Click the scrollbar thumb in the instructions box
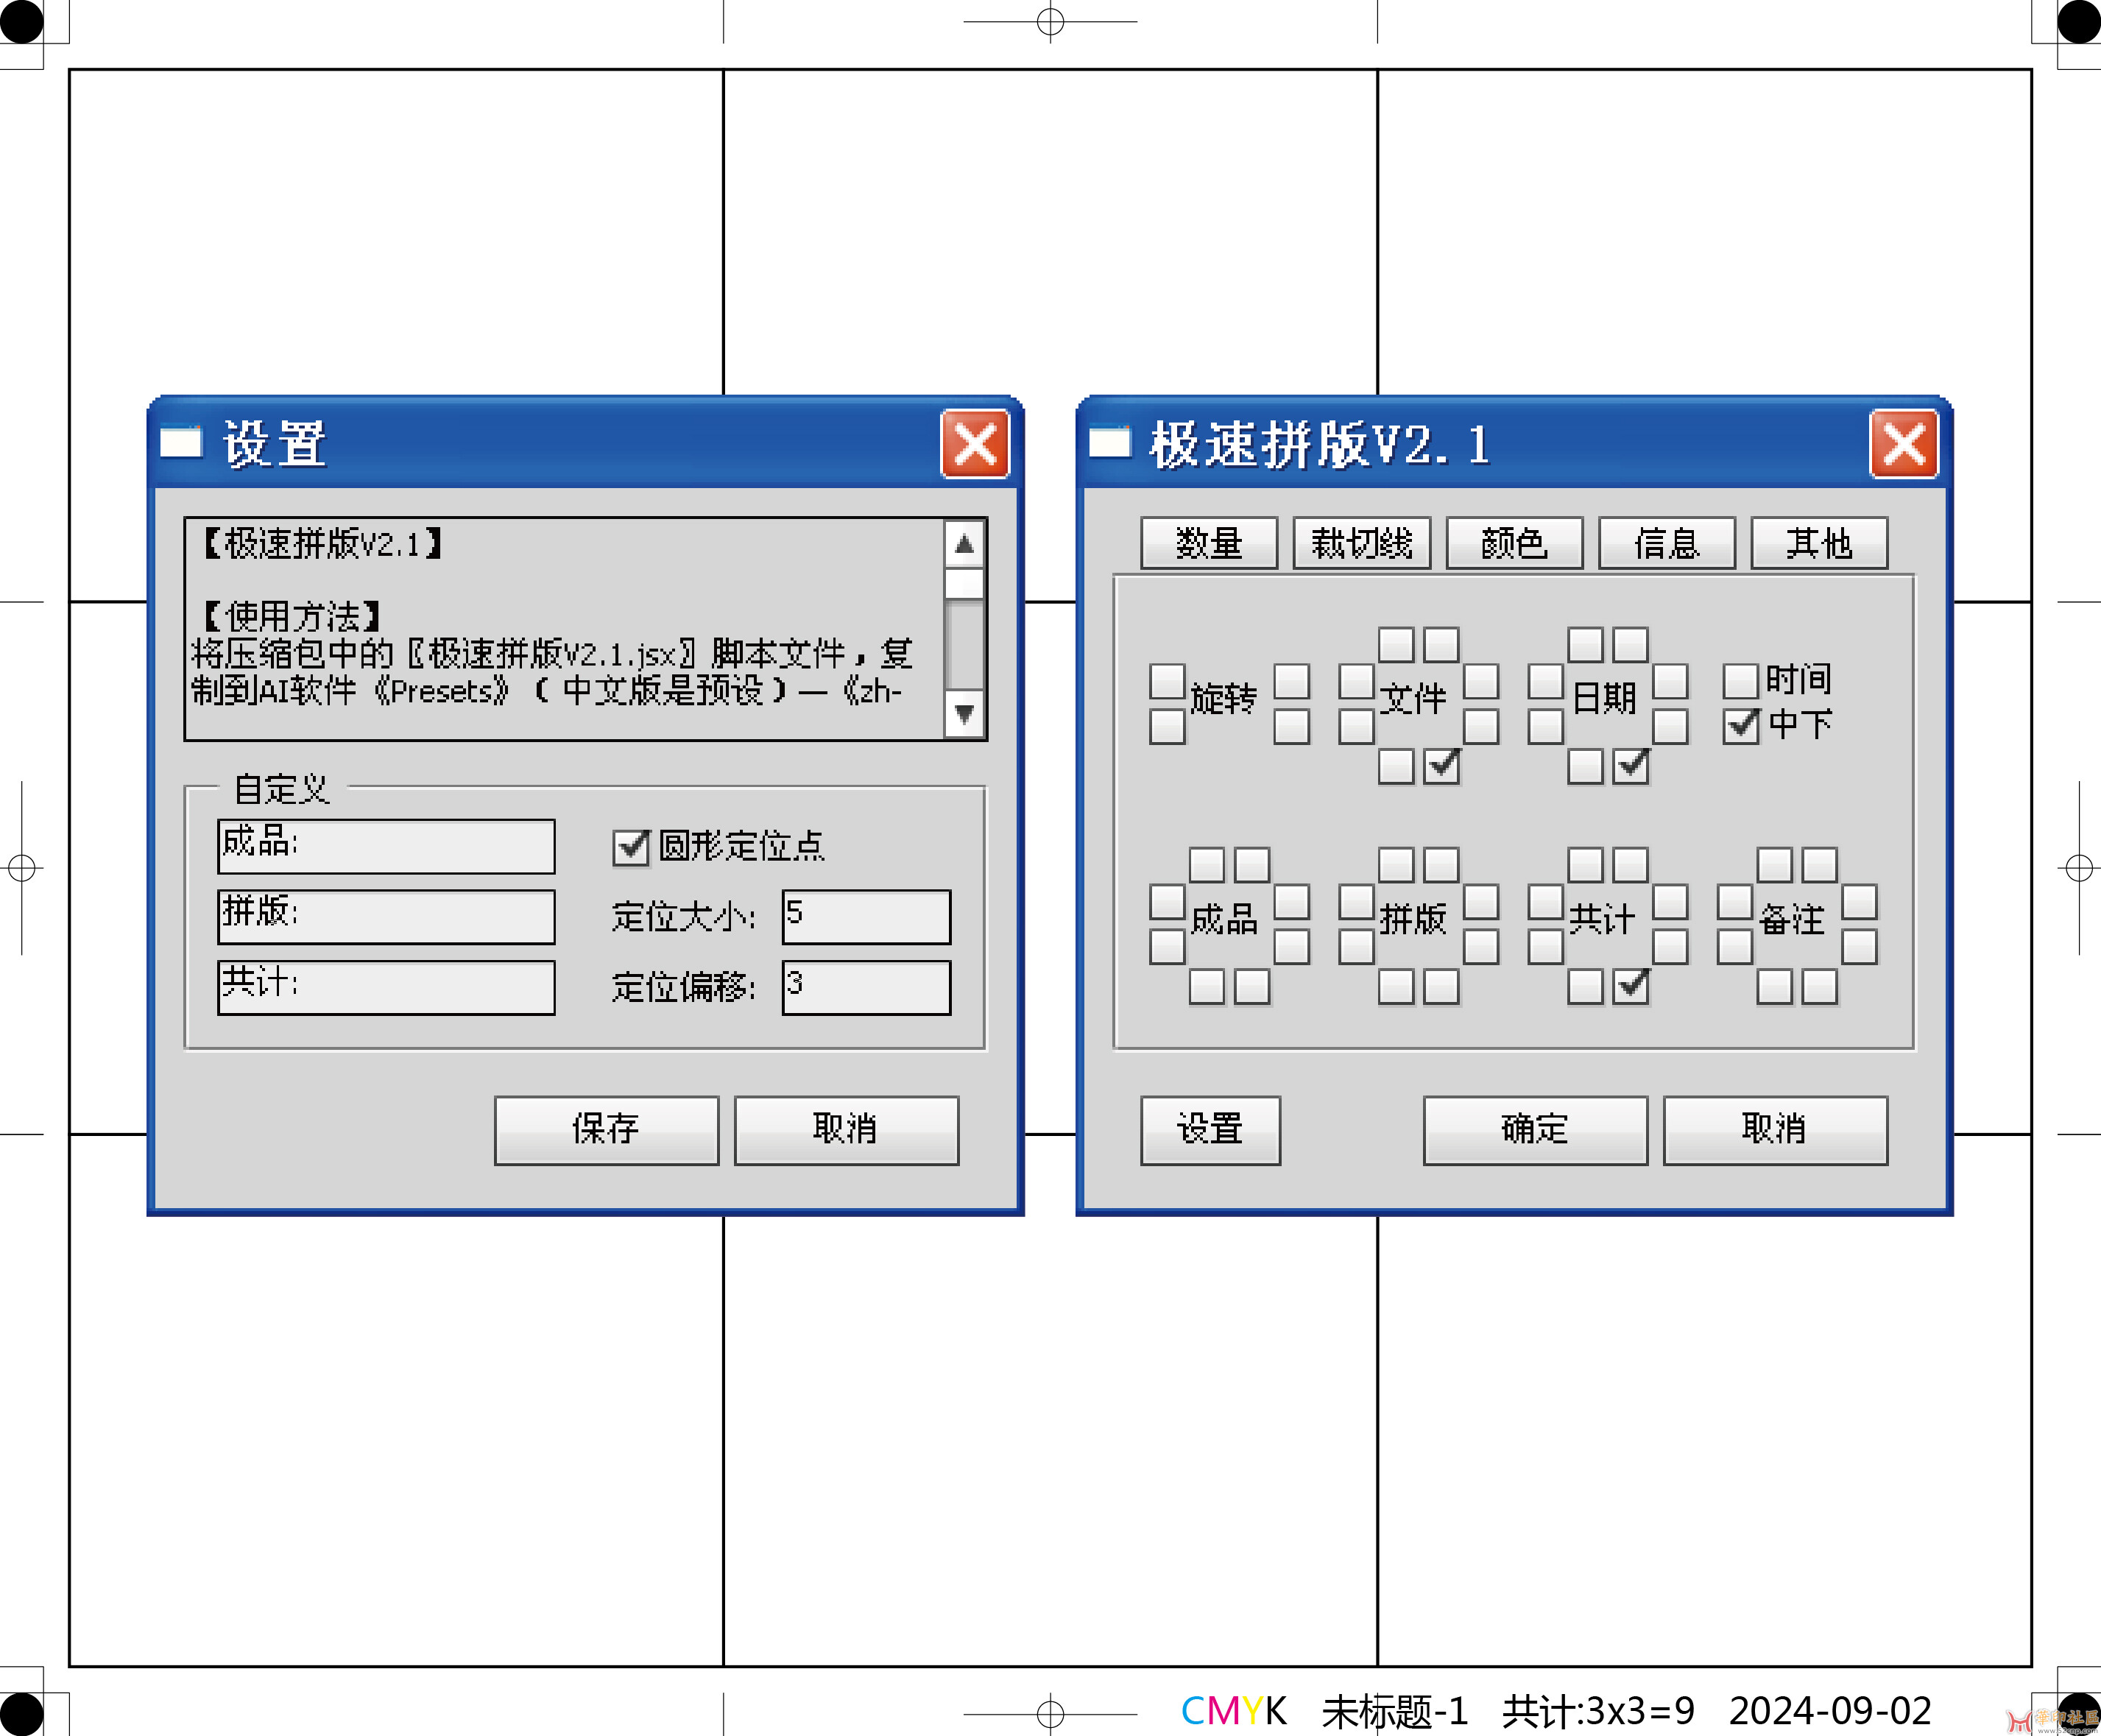Screen dimensions: 2101x1736 (x=964, y=584)
